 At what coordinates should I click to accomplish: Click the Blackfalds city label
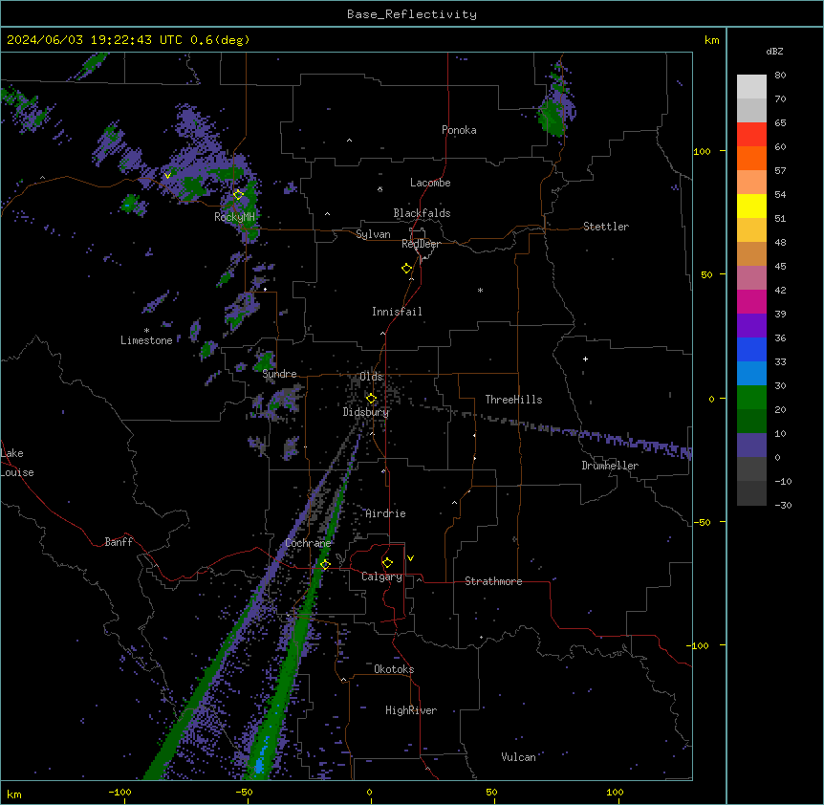click(422, 213)
